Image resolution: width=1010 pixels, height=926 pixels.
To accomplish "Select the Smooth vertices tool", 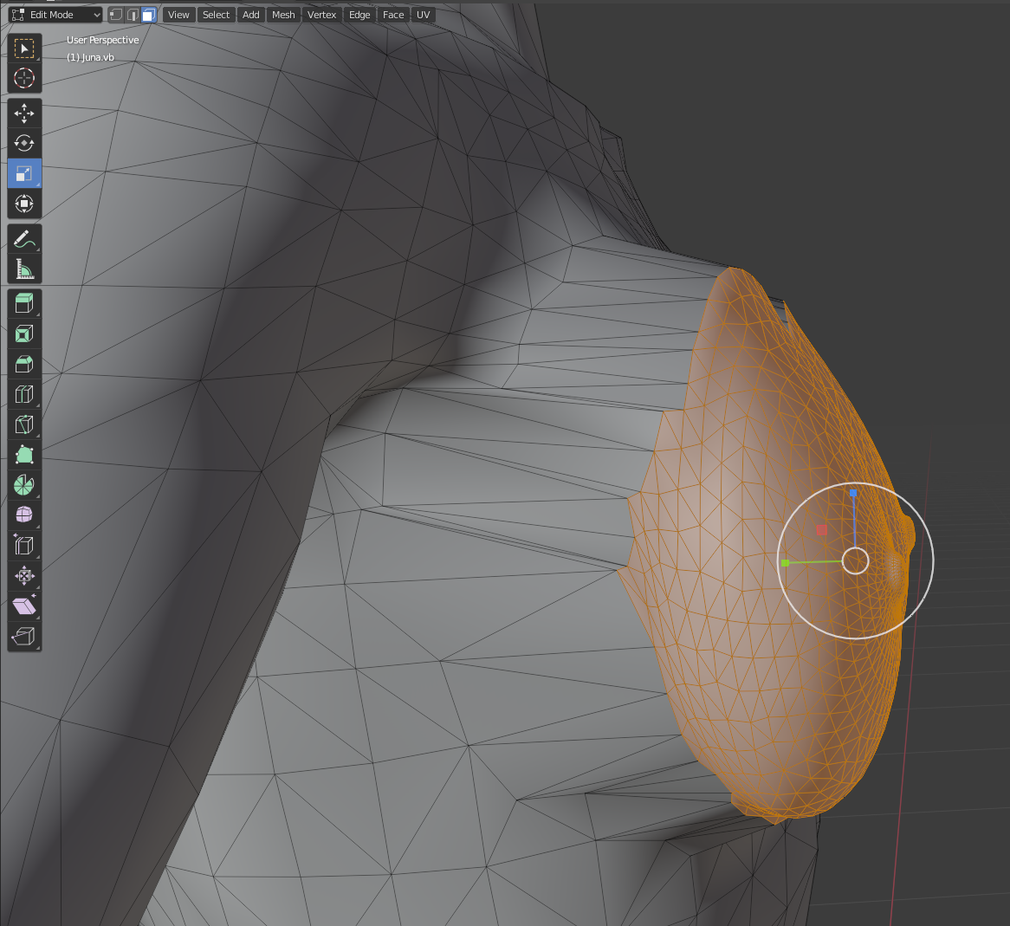I will [24, 515].
